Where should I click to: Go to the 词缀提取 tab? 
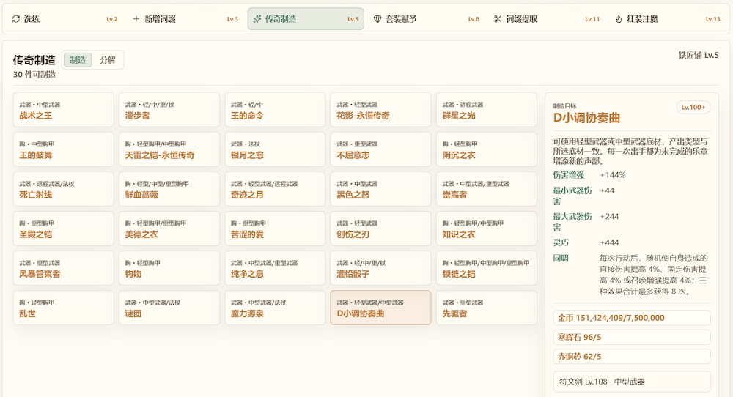coord(547,19)
